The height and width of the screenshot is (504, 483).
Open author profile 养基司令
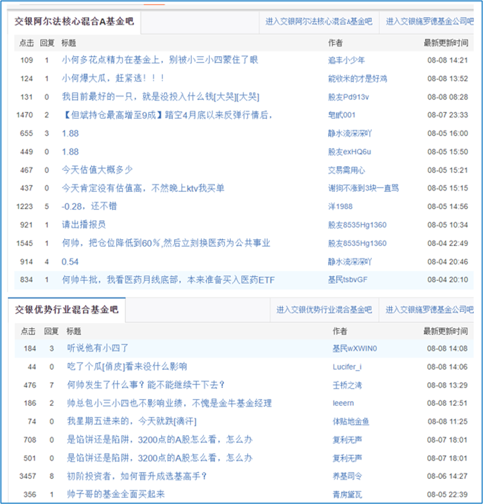click(x=347, y=476)
